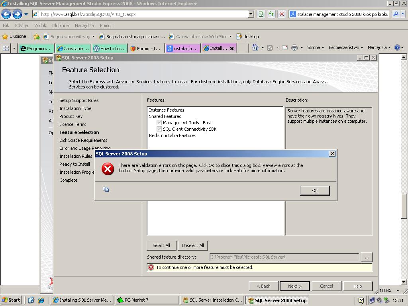Screen dimensions: 408x306
Task: Click Show Desktop quick launch icon
Action: [x=31, y=300]
